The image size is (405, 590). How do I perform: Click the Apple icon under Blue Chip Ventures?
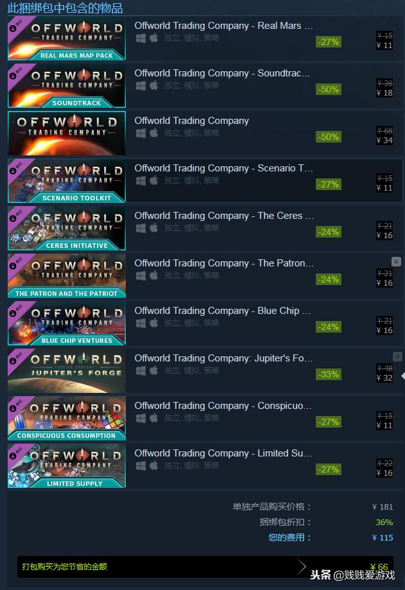pyautogui.click(x=154, y=323)
